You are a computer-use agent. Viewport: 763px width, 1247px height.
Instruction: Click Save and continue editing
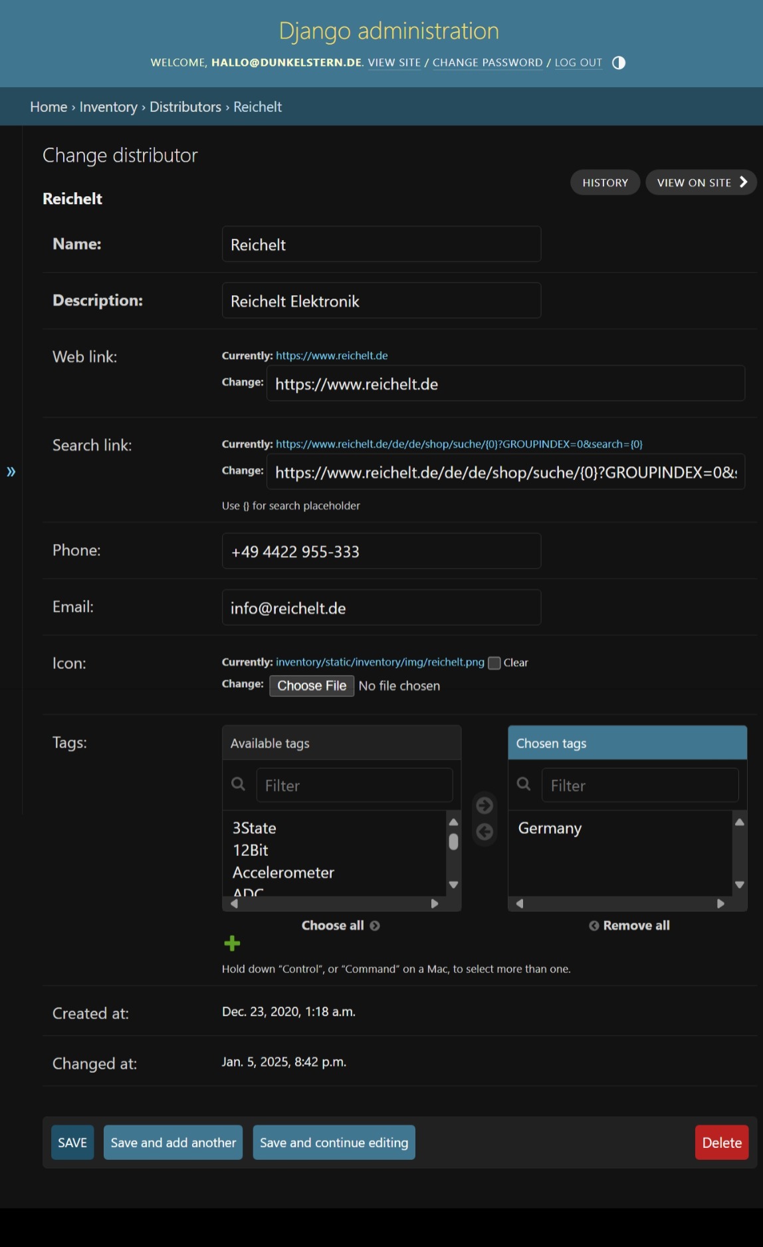[x=334, y=1142]
